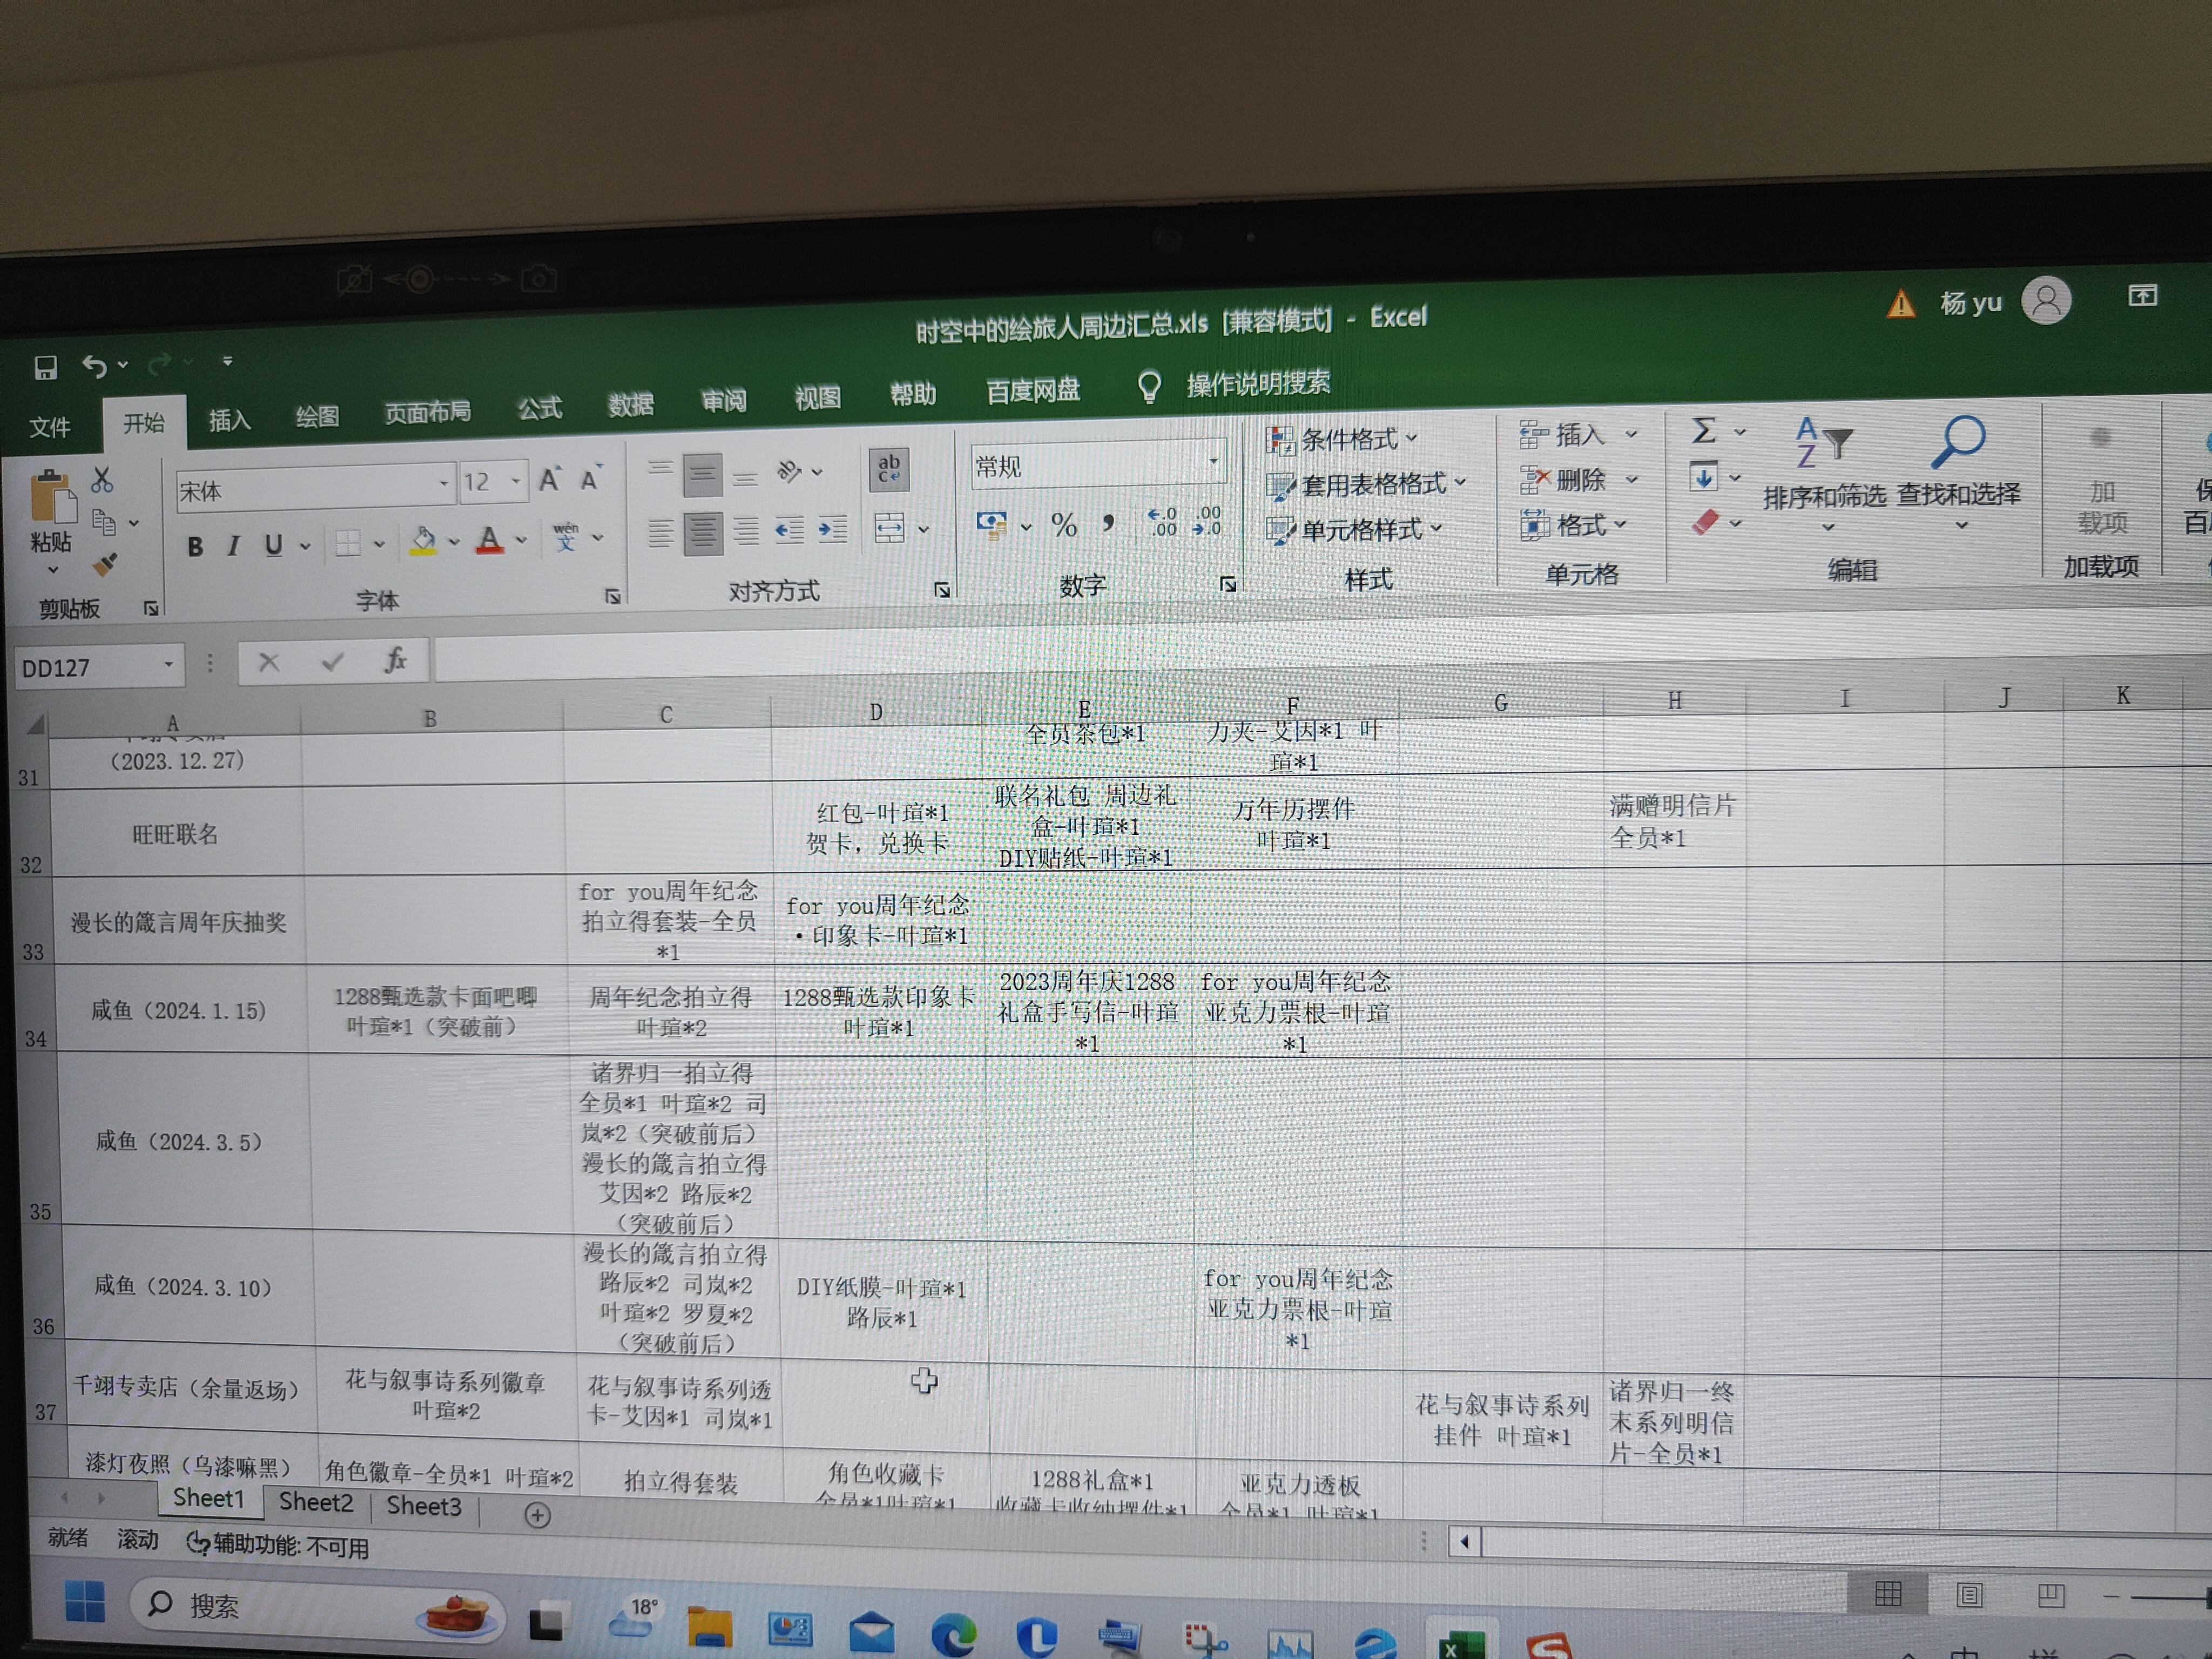Screen dimensions: 2212x1659
Task: Open the 文件 File tab
Action: (x=50, y=428)
